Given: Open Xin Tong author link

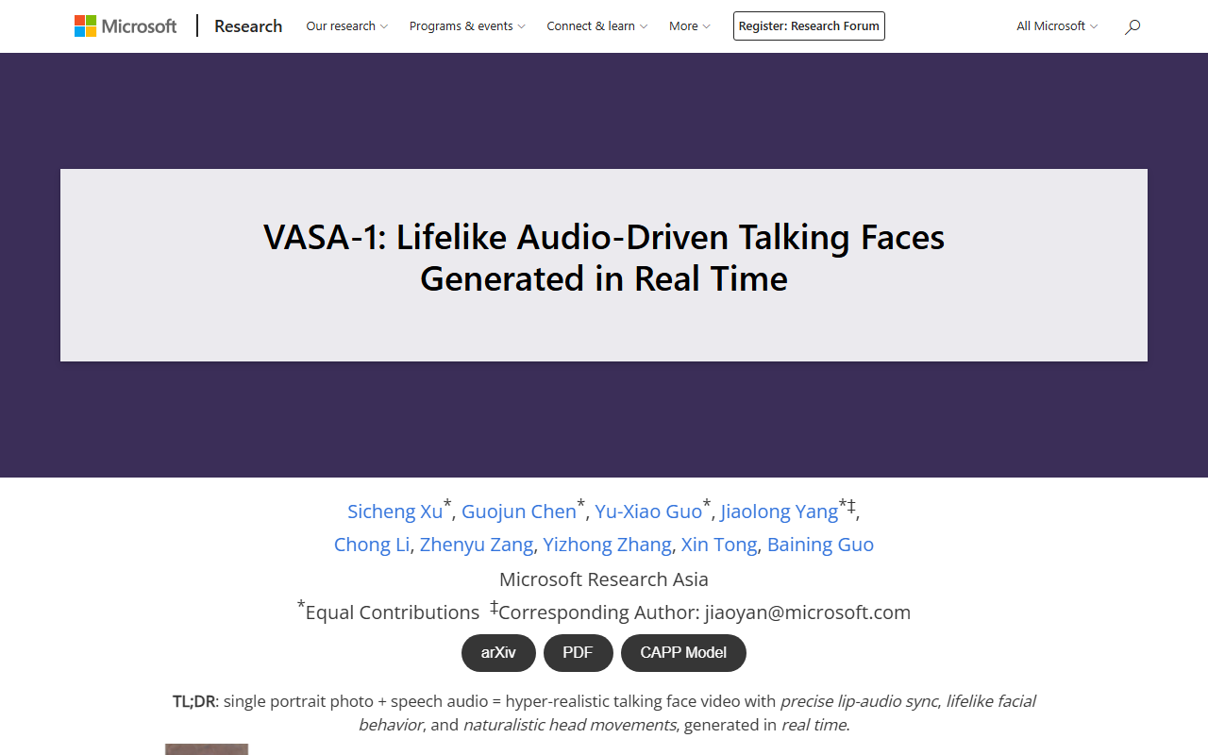Looking at the screenshot, I should 719,545.
